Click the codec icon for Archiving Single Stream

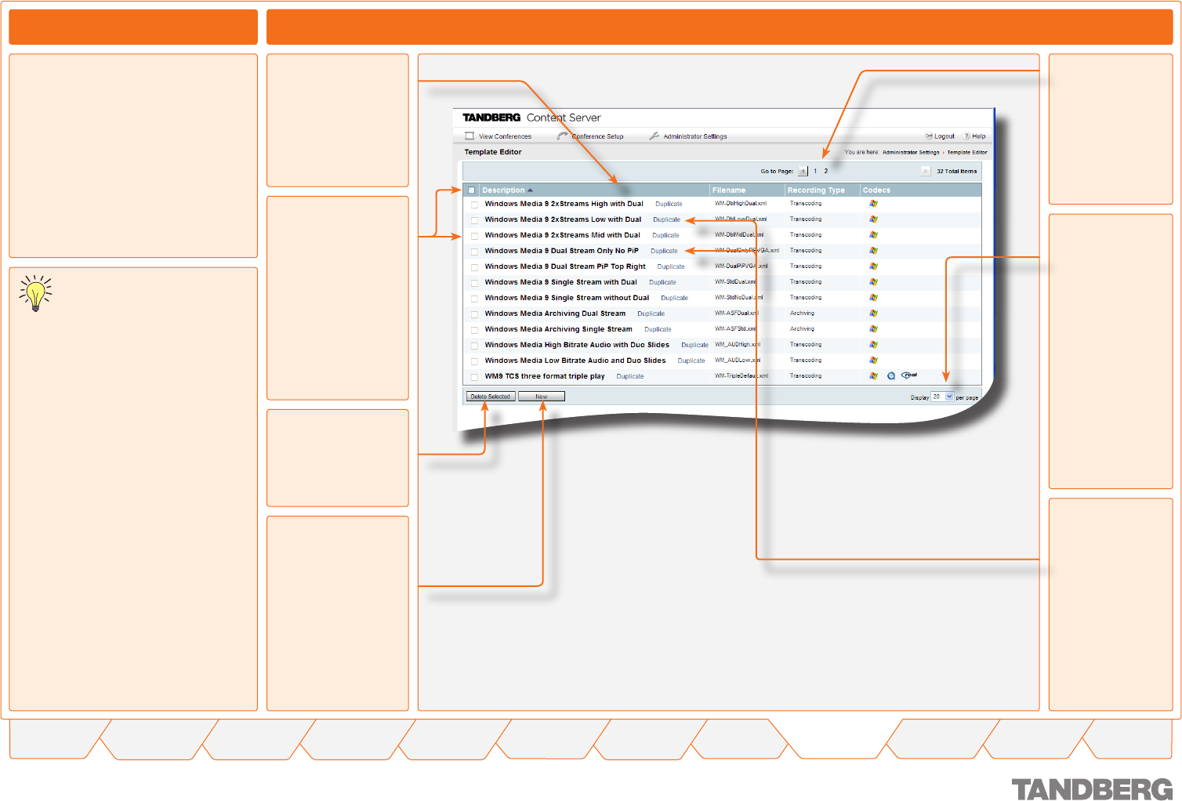click(x=873, y=329)
